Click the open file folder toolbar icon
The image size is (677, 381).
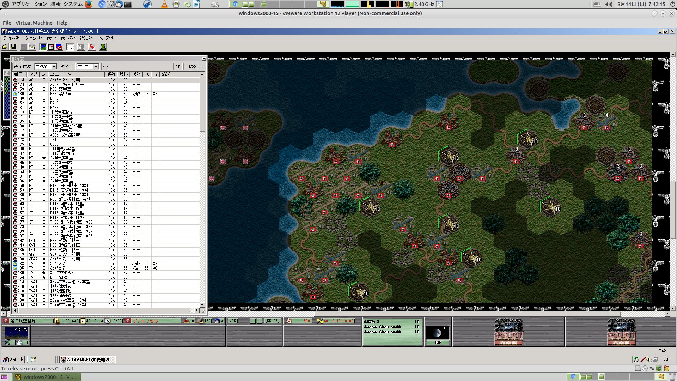(5, 47)
